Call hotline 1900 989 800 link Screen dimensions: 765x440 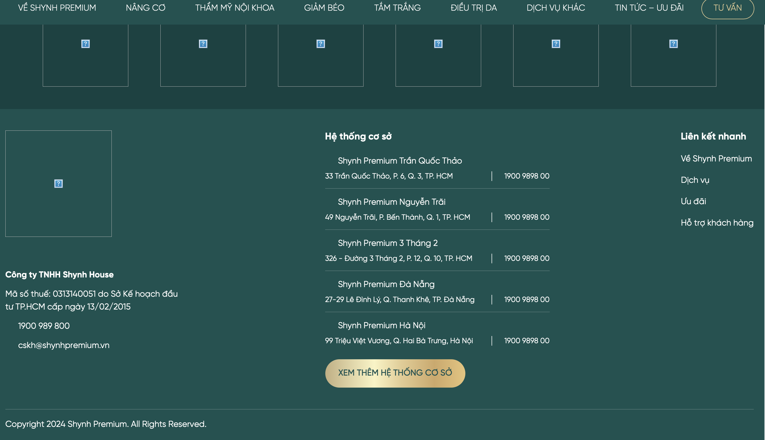44,326
